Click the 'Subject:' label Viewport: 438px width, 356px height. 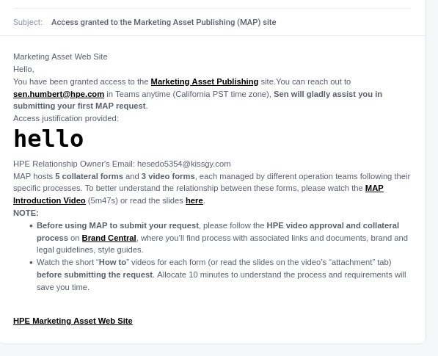[28, 22]
